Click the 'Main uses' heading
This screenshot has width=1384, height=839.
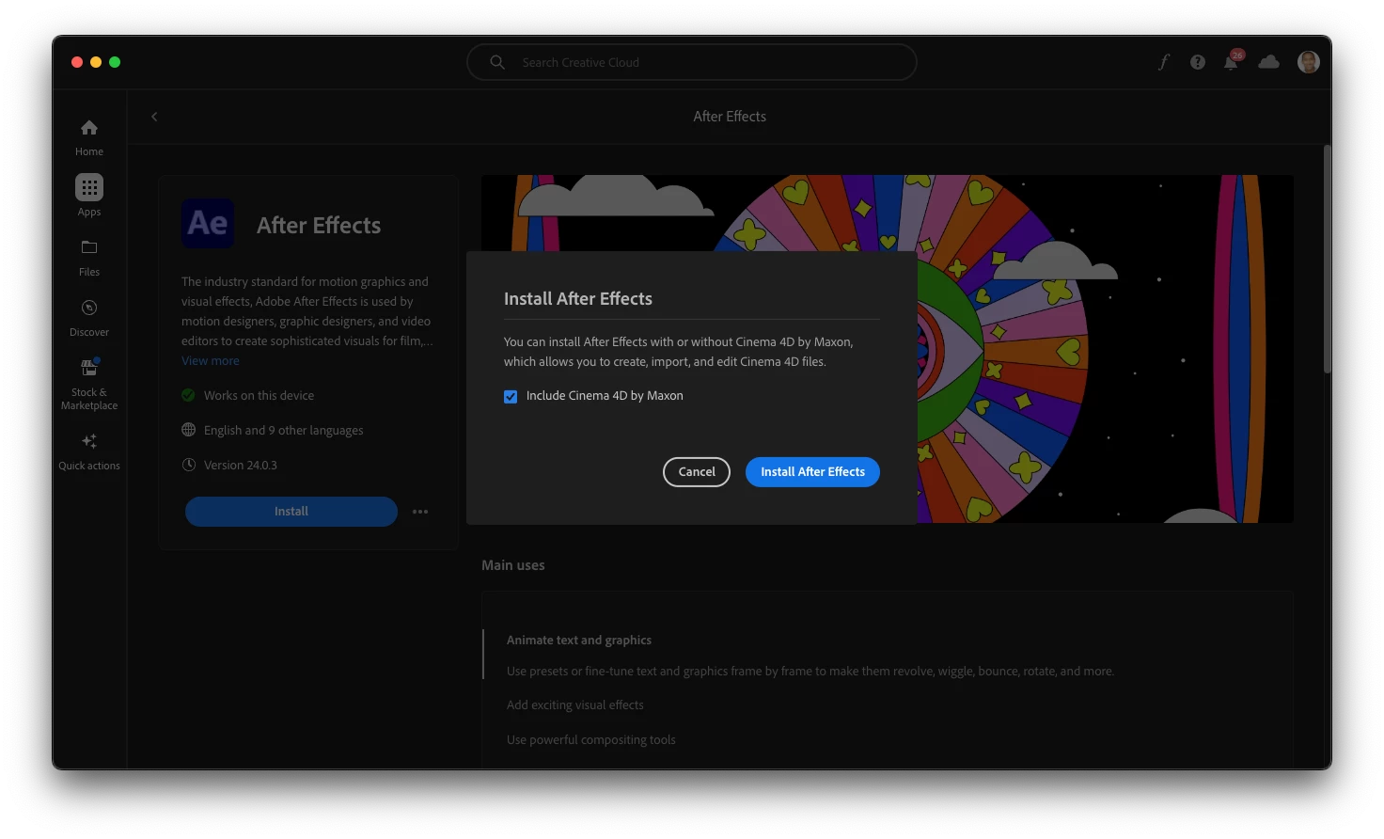(x=513, y=565)
